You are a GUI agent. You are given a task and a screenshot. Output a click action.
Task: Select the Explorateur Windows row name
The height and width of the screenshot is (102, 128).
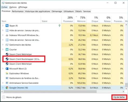pyautogui.click(x=19, y=73)
